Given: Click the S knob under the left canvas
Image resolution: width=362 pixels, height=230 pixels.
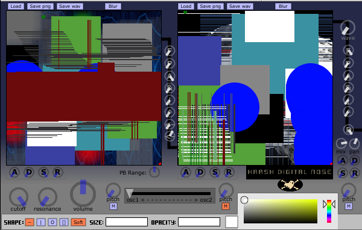Looking at the screenshot, I should [x=43, y=172].
